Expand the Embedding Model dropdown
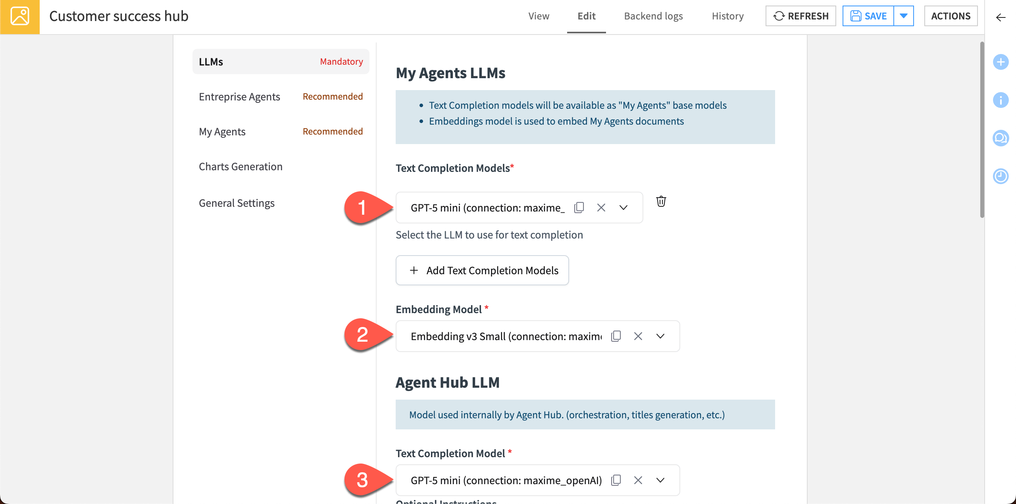Screen dimensions: 1016x504 [660, 336]
